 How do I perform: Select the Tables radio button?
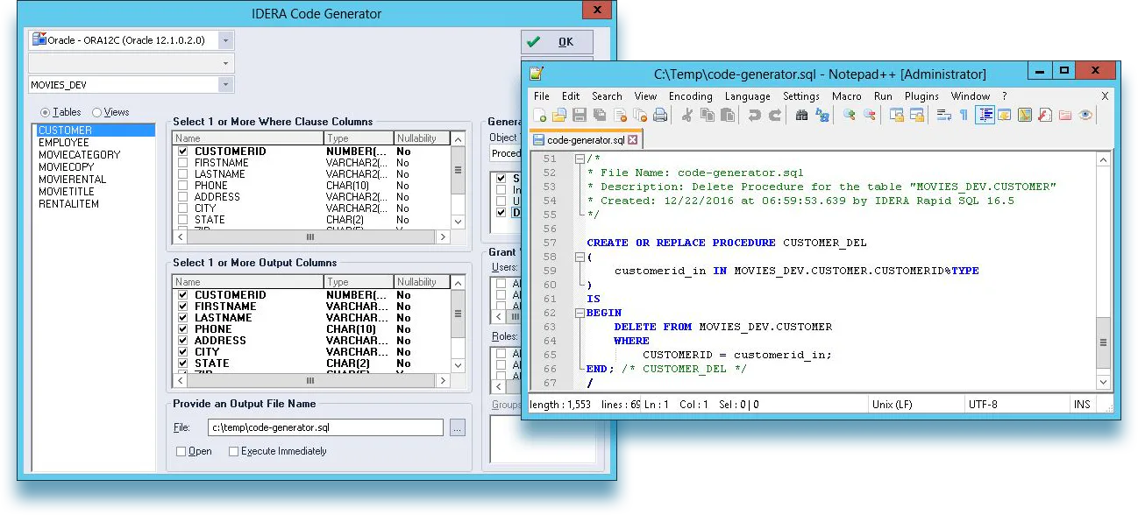pos(60,112)
